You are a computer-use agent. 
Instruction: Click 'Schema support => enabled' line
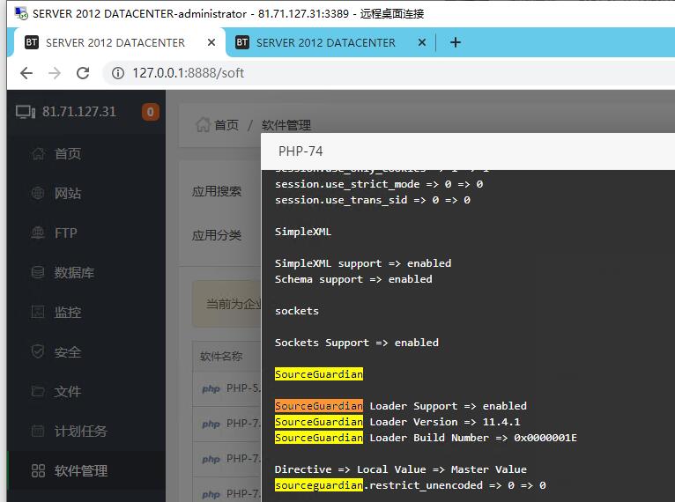tap(353, 279)
